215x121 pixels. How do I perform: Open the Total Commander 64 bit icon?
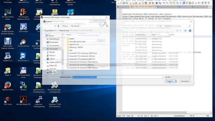pos(23,73)
